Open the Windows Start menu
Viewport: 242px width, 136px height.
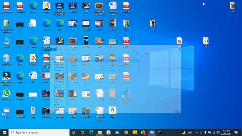(4, 133)
